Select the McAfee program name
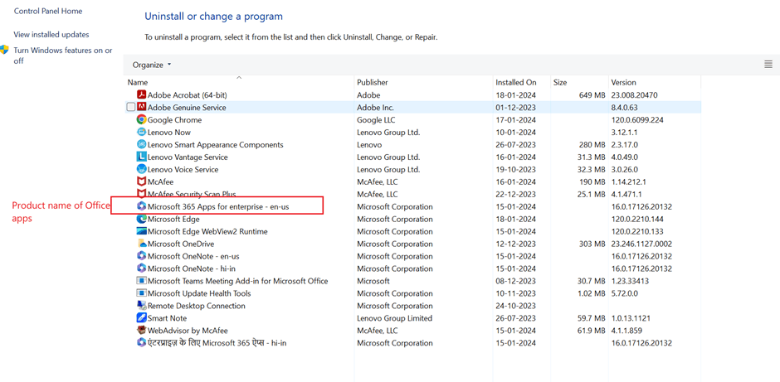 159,181
